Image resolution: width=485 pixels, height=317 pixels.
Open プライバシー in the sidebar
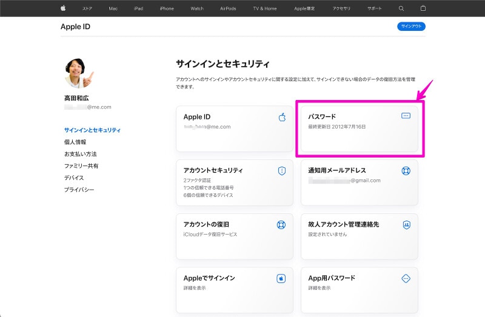pyautogui.click(x=79, y=190)
